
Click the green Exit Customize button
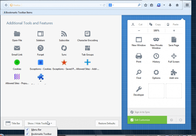147,120
